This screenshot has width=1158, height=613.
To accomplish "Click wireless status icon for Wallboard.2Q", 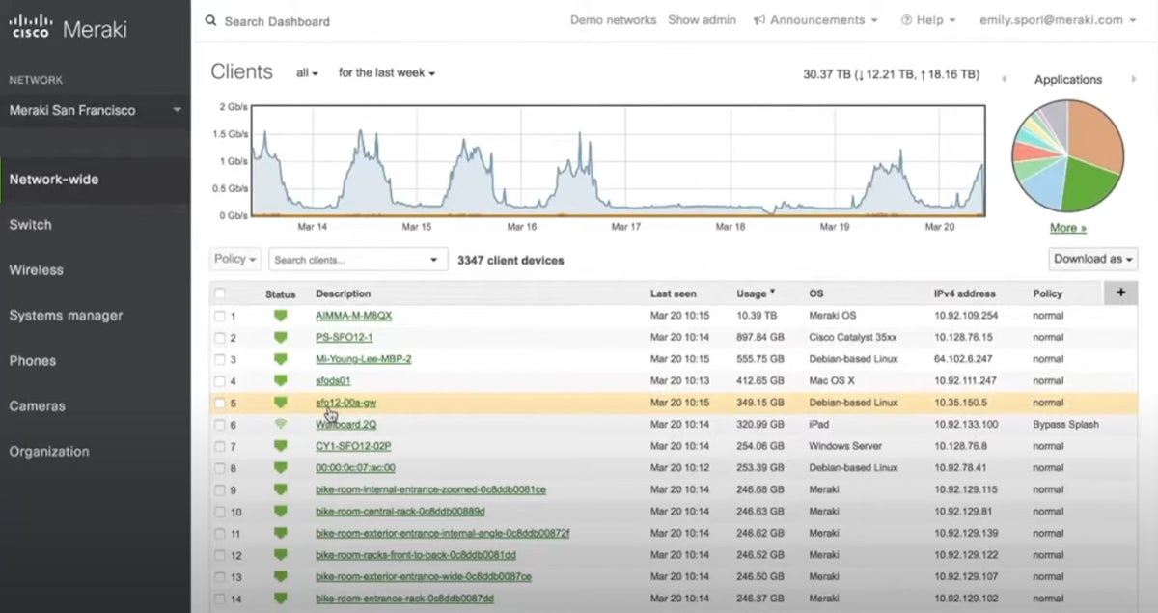I will point(281,424).
